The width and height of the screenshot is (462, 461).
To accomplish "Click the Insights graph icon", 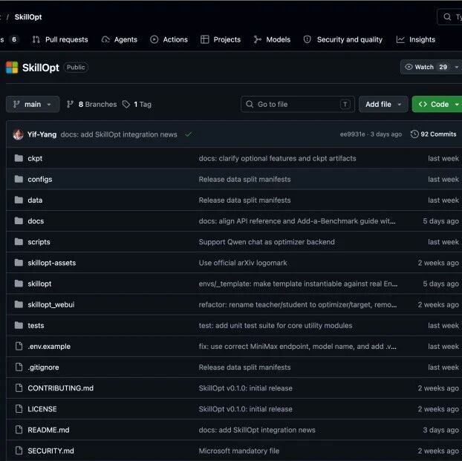I will point(400,39).
